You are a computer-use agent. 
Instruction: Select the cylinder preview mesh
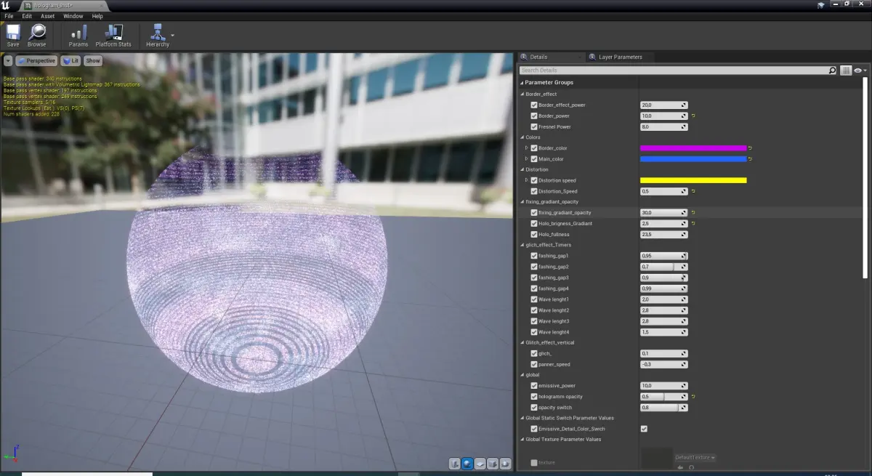tap(455, 463)
